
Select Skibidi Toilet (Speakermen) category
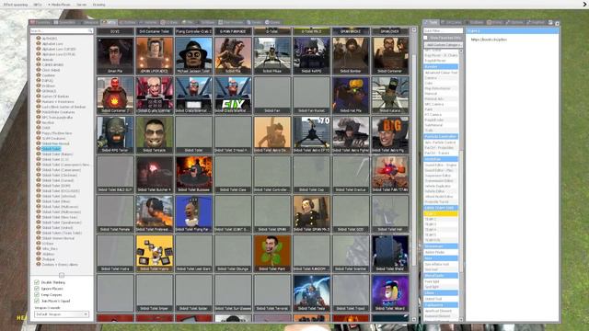pos(62,223)
